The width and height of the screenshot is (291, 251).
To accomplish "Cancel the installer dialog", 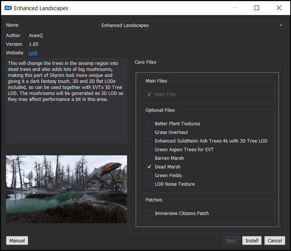I will coord(275,240).
